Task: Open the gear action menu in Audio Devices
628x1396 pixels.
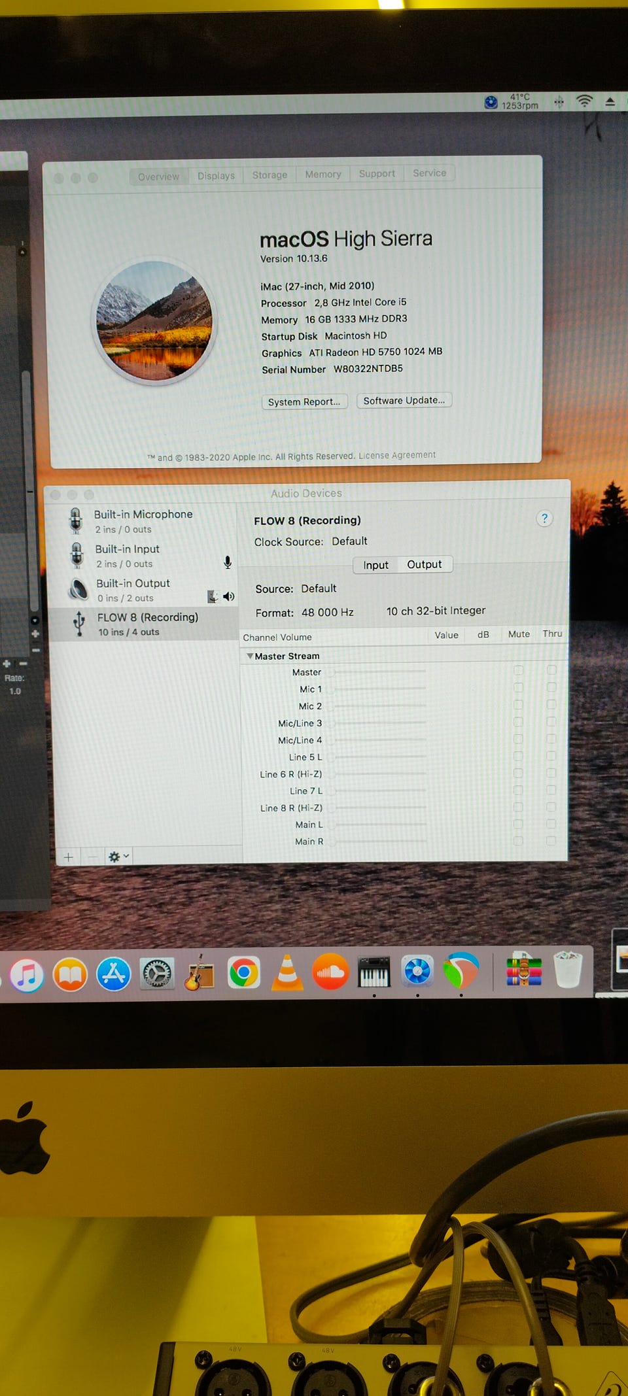Action: pyautogui.click(x=118, y=857)
